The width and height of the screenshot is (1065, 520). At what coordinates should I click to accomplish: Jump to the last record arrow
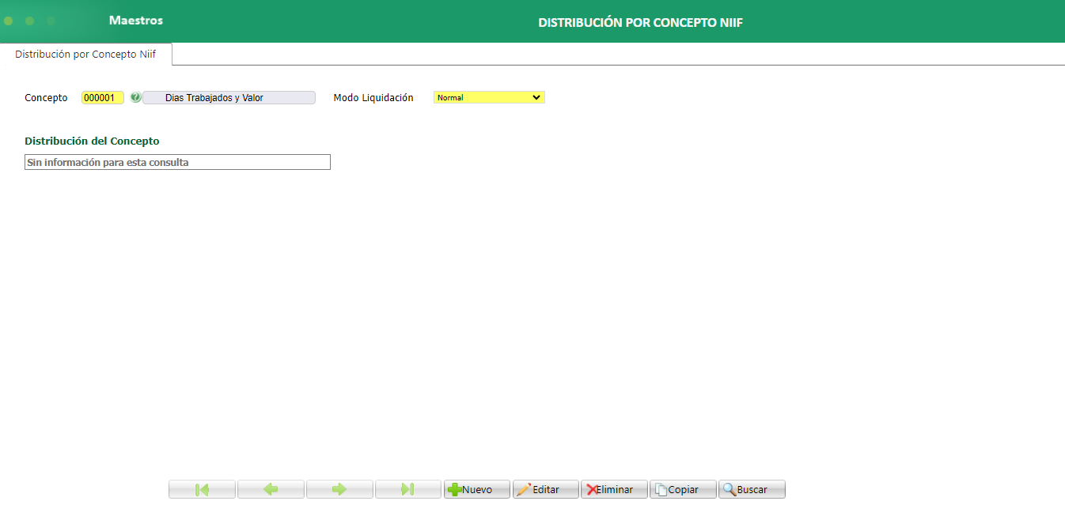coord(408,488)
